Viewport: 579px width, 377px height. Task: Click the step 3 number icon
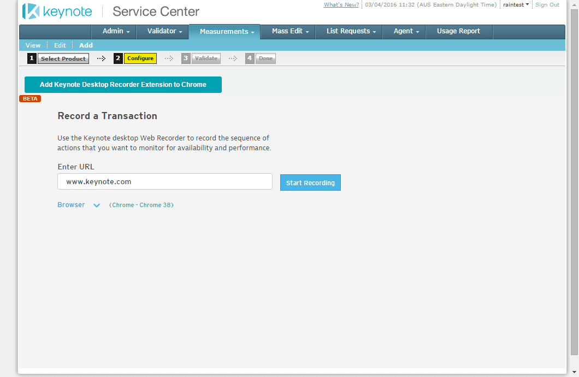click(186, 58)
